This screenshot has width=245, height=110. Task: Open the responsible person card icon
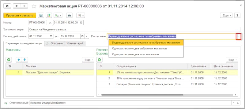click(238, 103)
